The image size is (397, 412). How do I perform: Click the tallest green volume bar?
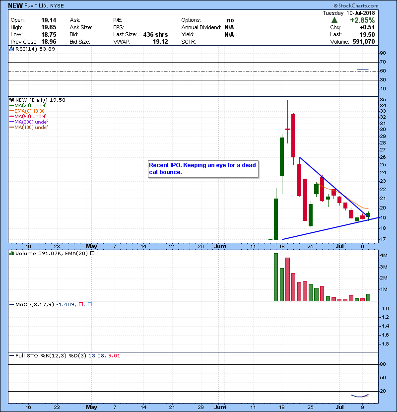tap(276, 277)
